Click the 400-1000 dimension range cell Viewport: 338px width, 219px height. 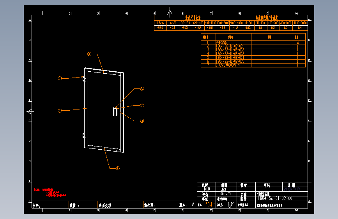click(211, 23)
